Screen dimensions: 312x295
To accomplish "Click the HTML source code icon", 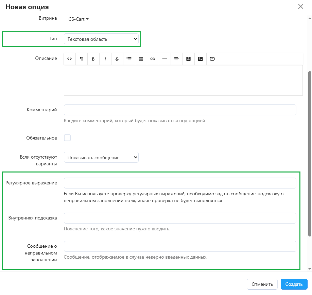I will click(70, 59).
